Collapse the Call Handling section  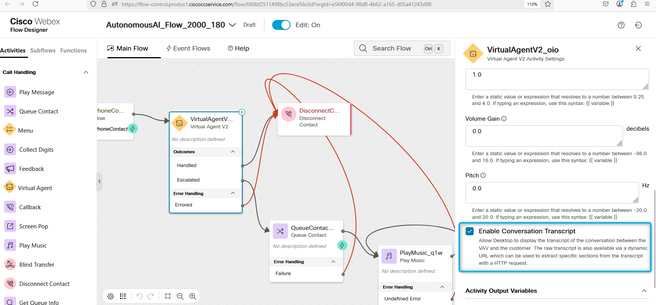pos(86,72)
